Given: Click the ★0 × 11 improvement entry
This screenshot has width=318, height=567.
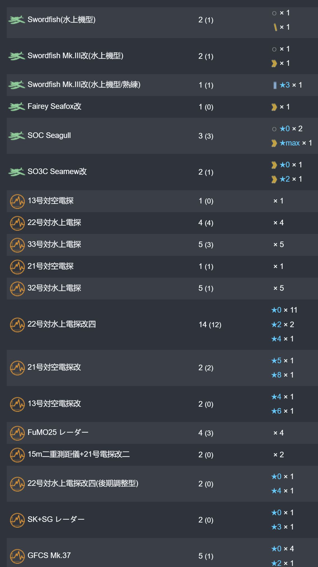Looking at the screenshot, I should pyautogui.click(x=284, y=310).
